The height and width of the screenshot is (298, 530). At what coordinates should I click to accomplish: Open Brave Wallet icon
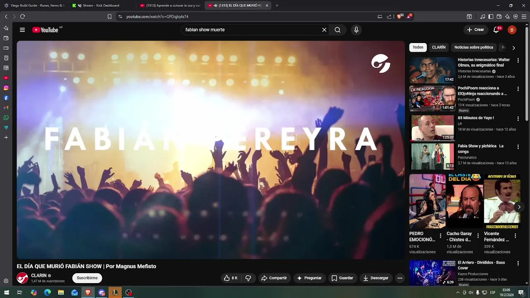click(x=499, y=17)
